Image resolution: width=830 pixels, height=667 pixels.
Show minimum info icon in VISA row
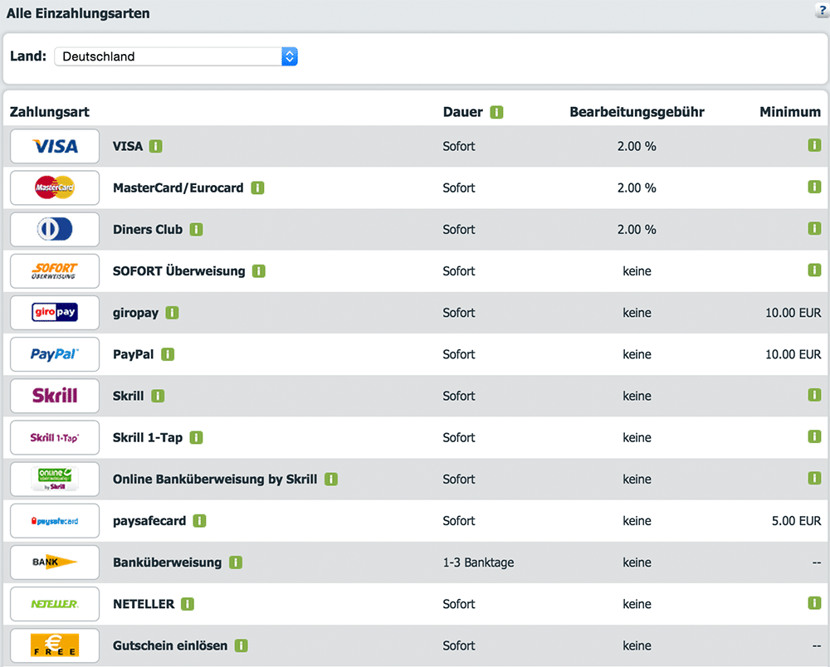tap(814, 145)
